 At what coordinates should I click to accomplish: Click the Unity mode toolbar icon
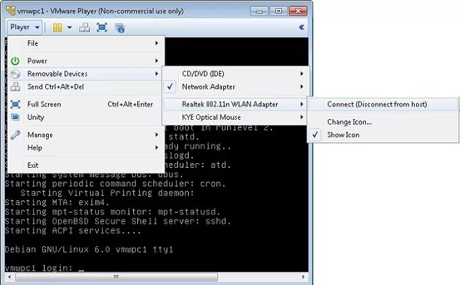click(x=120, y=28)
